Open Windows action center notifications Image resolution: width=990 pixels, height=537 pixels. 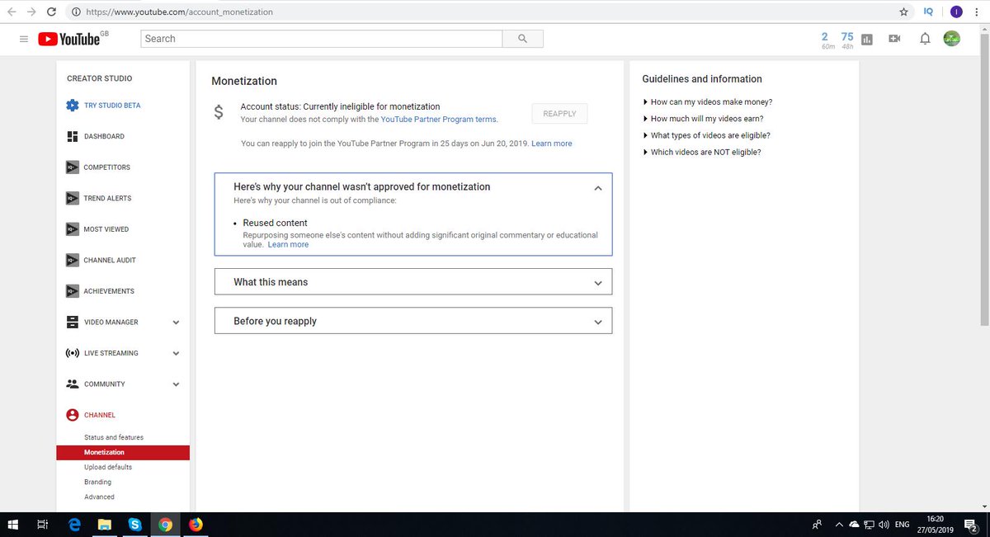(970, 524)
